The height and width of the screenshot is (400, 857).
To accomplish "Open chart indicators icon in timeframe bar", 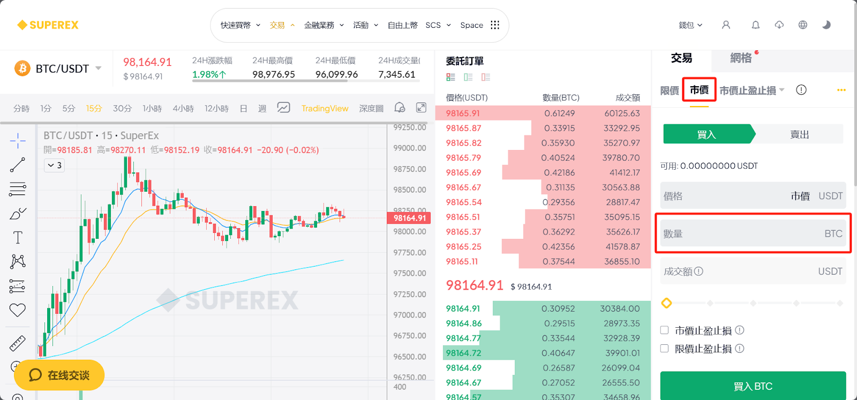I will tap(283, 108).
